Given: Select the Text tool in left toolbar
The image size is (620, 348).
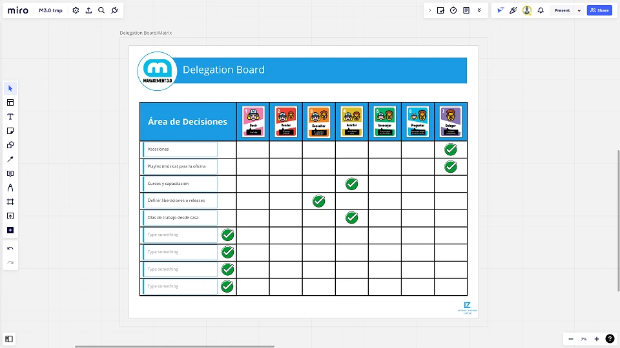Looking at the screenshot, I should [10, 117].
